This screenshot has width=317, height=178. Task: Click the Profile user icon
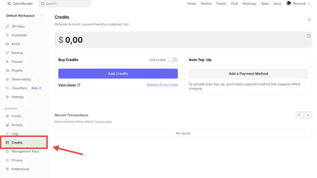coord(7,116)
